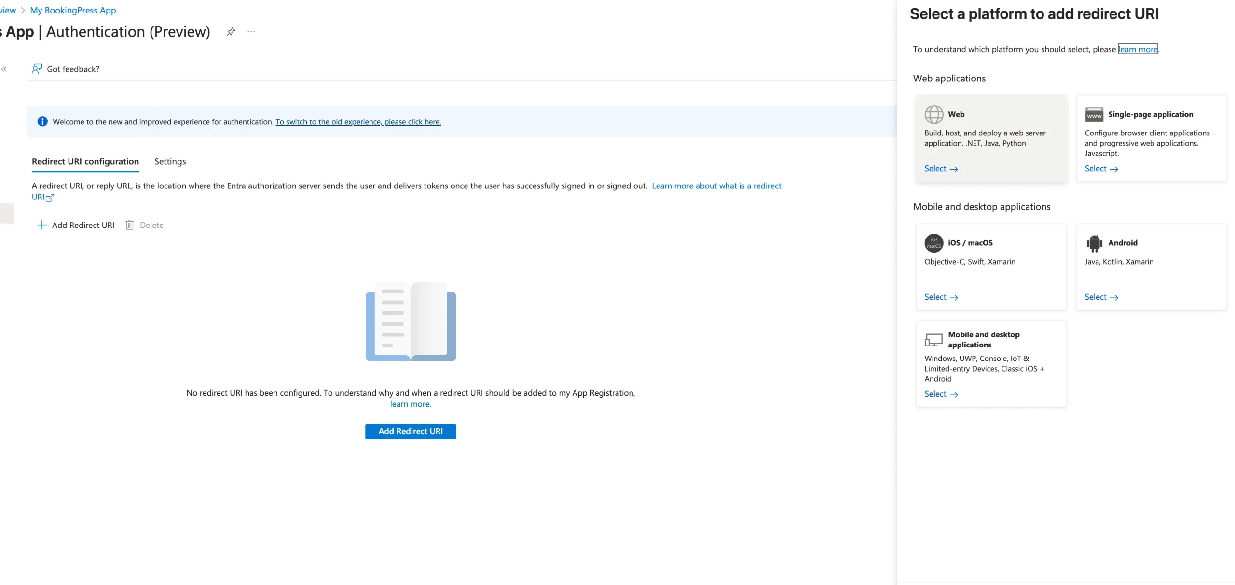
Task: Switch to the Settings tab
Action: 170,161
